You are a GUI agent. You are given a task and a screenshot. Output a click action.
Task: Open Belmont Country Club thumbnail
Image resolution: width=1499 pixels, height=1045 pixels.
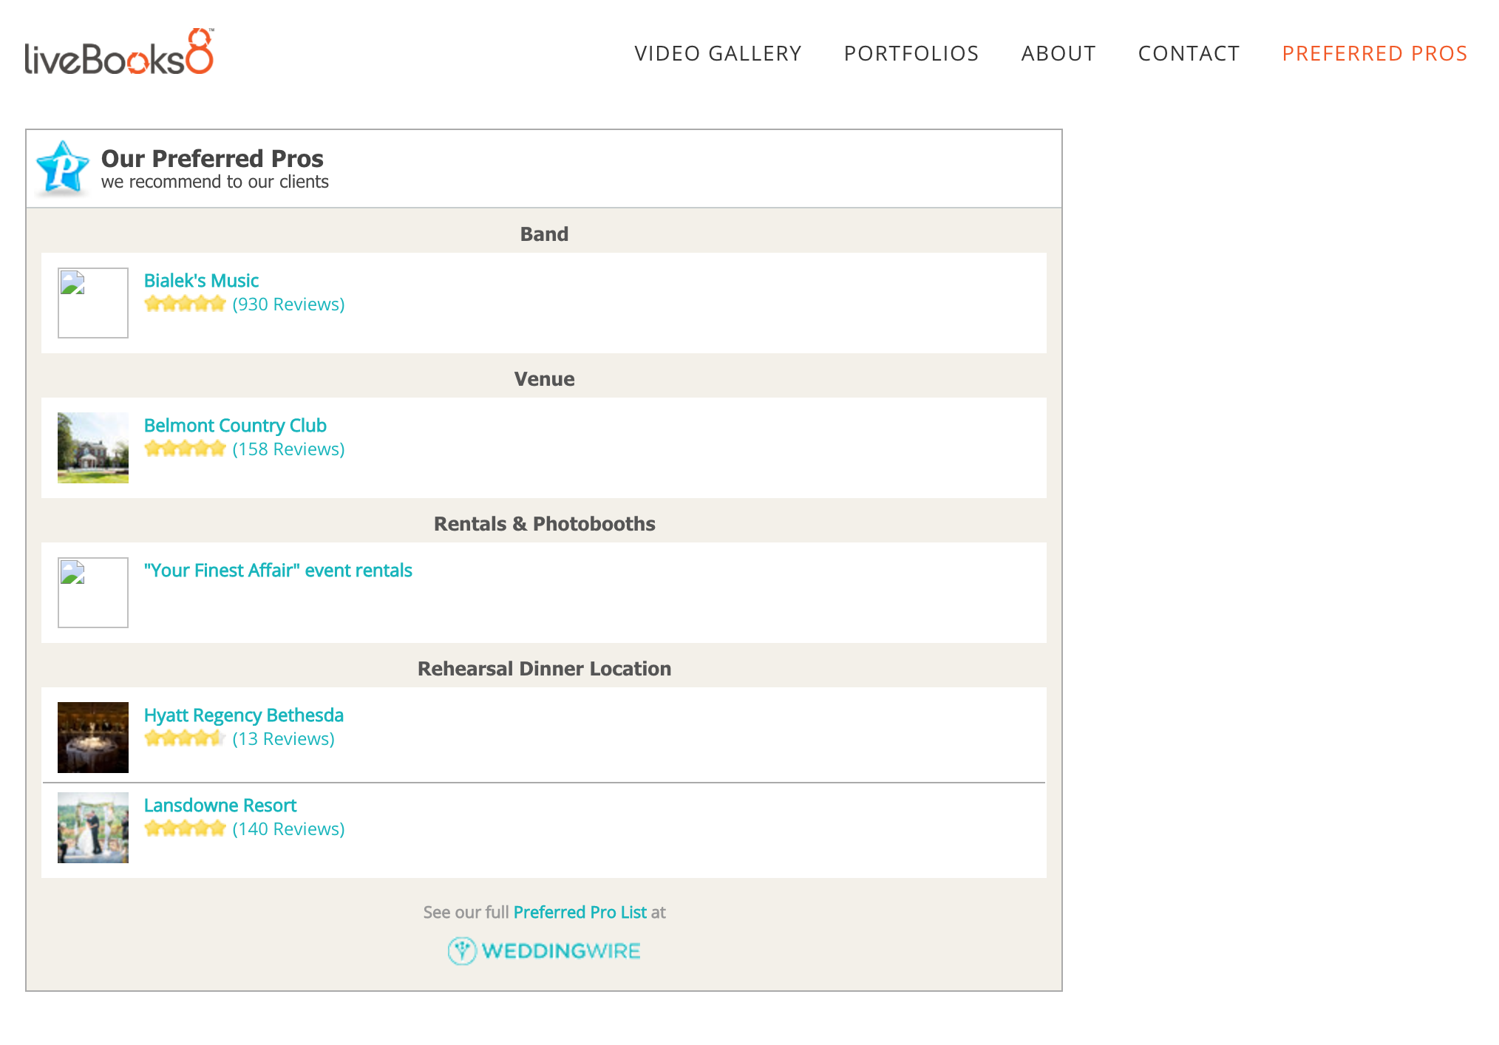click(x=93, y=448)
